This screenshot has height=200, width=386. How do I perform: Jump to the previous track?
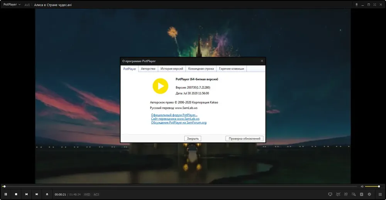[26, 194]
